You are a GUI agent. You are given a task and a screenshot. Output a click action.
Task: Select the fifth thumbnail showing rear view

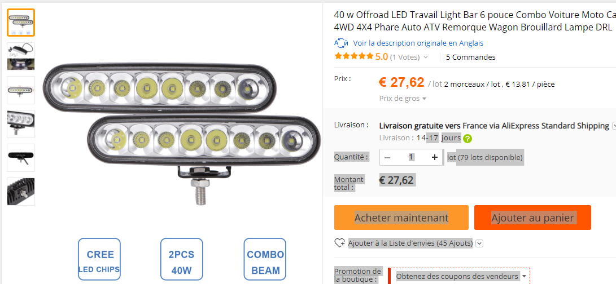21,158
